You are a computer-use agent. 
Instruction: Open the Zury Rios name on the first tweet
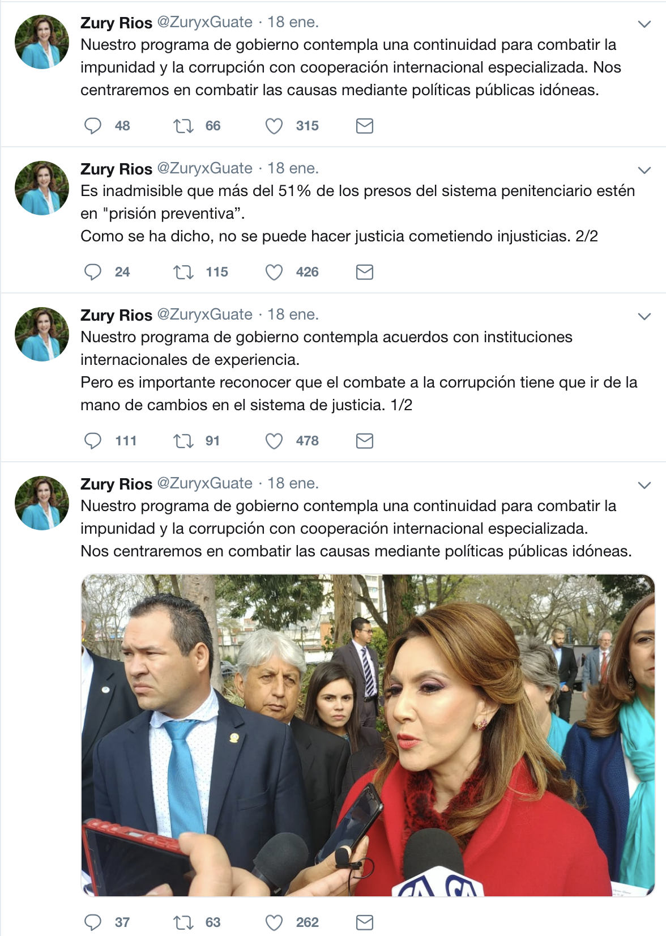point(117,23)
